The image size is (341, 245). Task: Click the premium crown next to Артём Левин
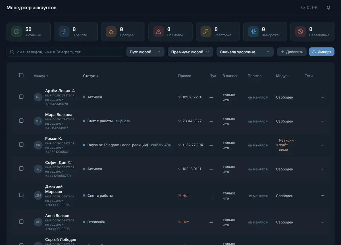74,91
